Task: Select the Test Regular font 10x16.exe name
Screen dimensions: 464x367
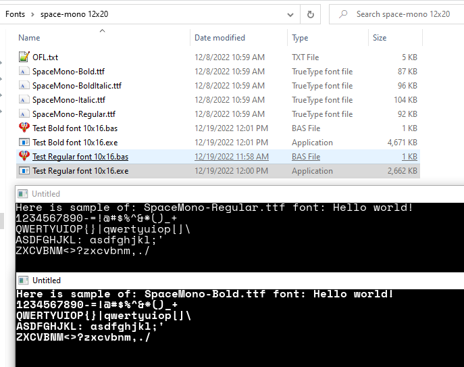Action: click(x=80, y=171)
